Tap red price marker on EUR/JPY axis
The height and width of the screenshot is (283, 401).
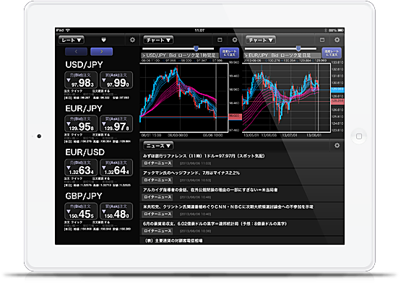click(337, 101)
